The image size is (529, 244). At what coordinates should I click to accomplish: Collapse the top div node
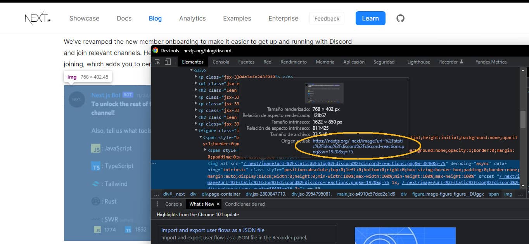191,70
